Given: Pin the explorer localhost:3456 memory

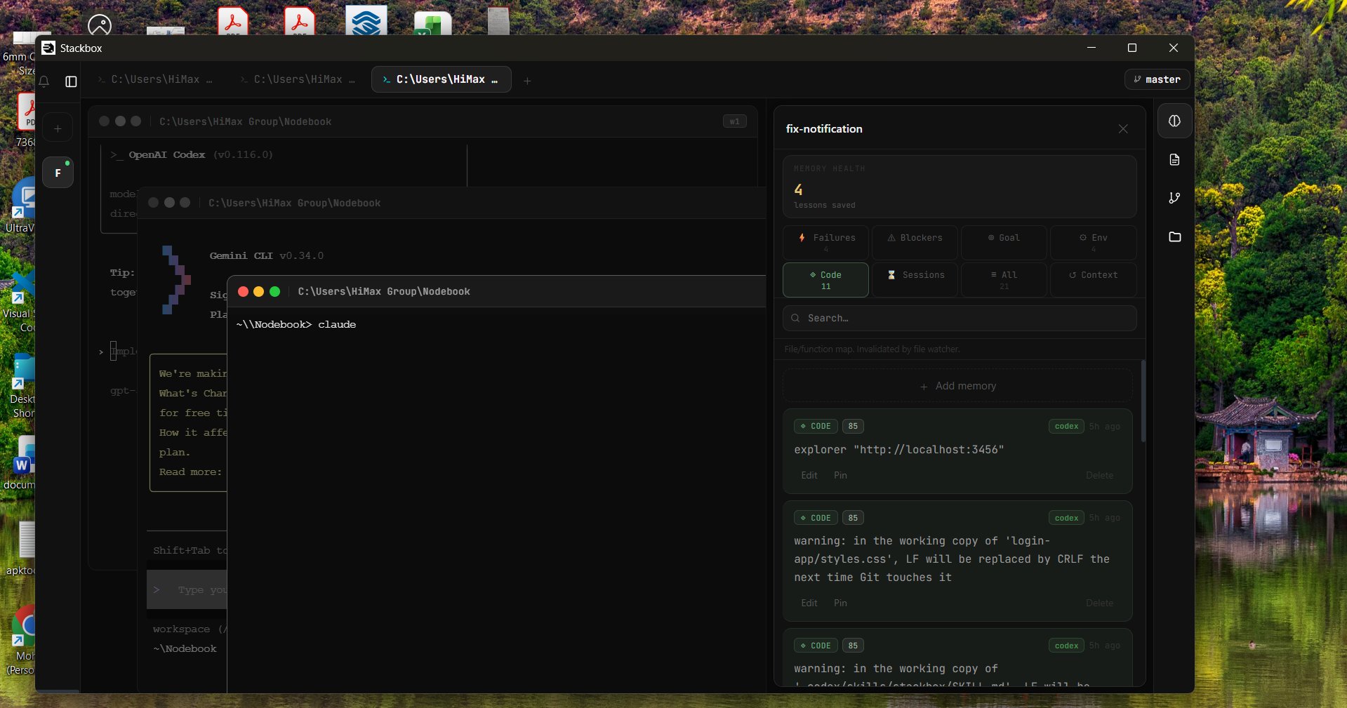Looking at the screenshot, I should 840,476.
